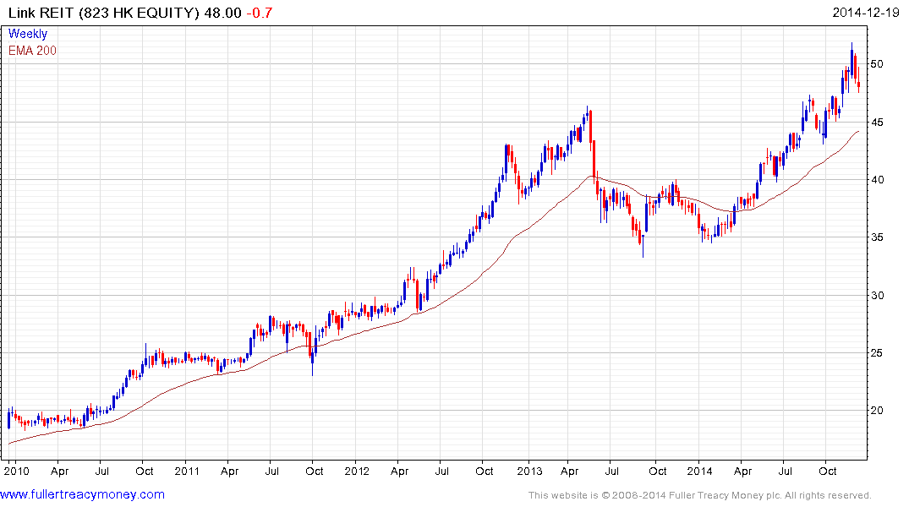Select the 2011 year axis label
Image resolution: width=909 pixels, height=507 pixels.
coord(187,471)
